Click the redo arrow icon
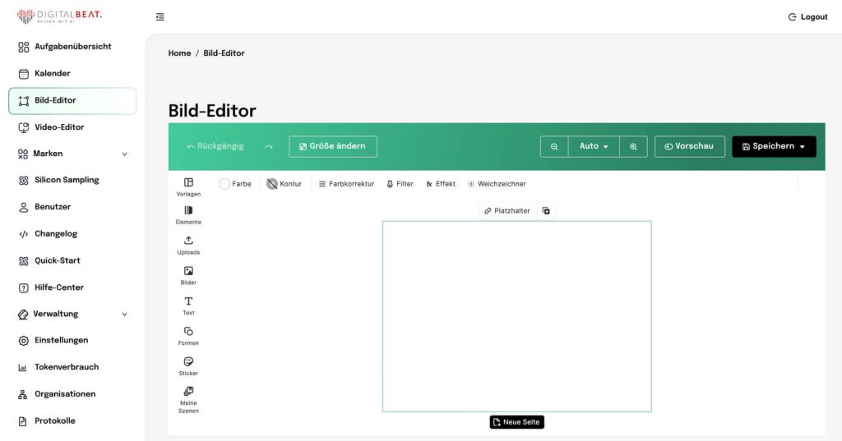 268,146
